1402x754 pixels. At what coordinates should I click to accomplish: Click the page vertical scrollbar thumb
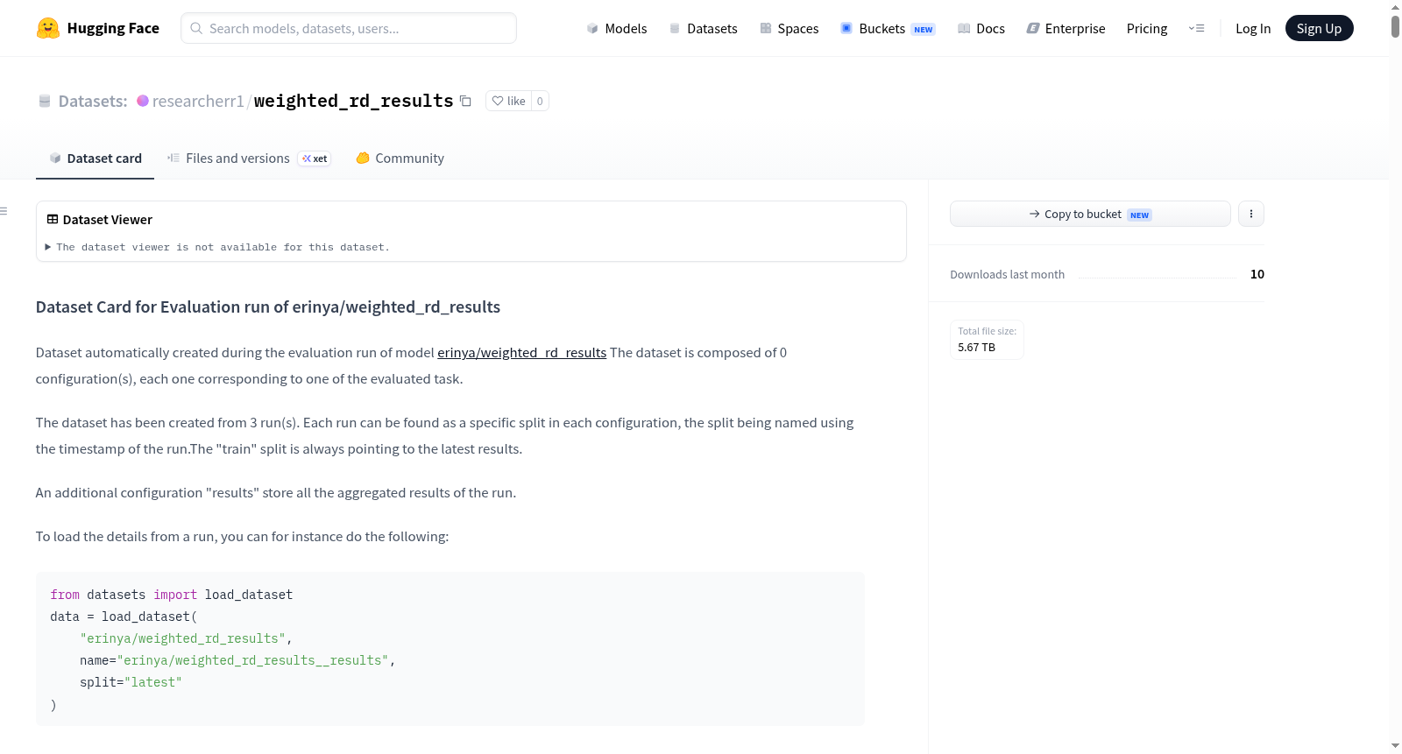click(x=1395, y=26)
